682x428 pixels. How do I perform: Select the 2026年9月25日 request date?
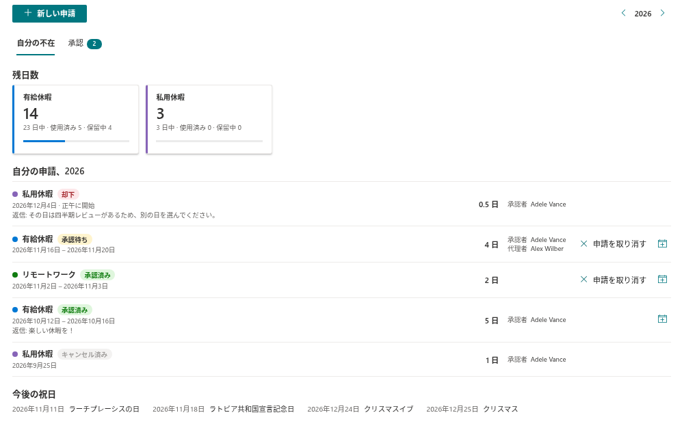(x=34, y=365)
